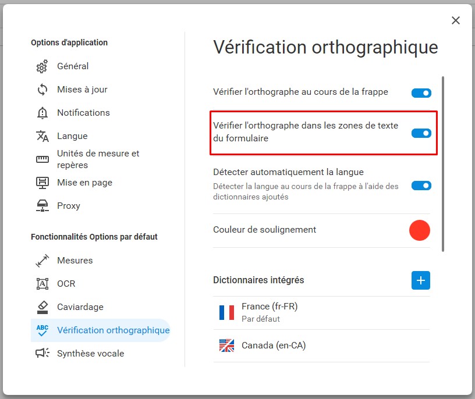Toggle spell check in form text zones
Viewport: 475px width, 399px height.
[421, 133]
